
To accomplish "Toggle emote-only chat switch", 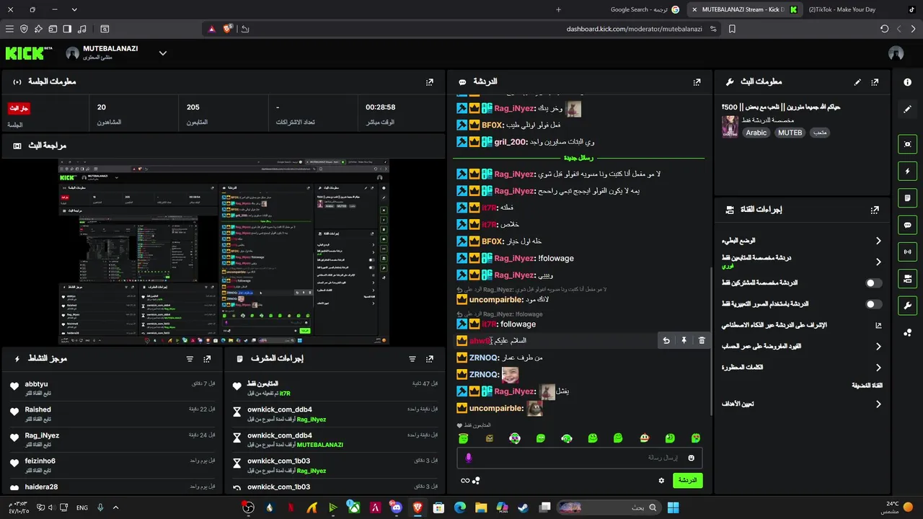I will 874,304.
